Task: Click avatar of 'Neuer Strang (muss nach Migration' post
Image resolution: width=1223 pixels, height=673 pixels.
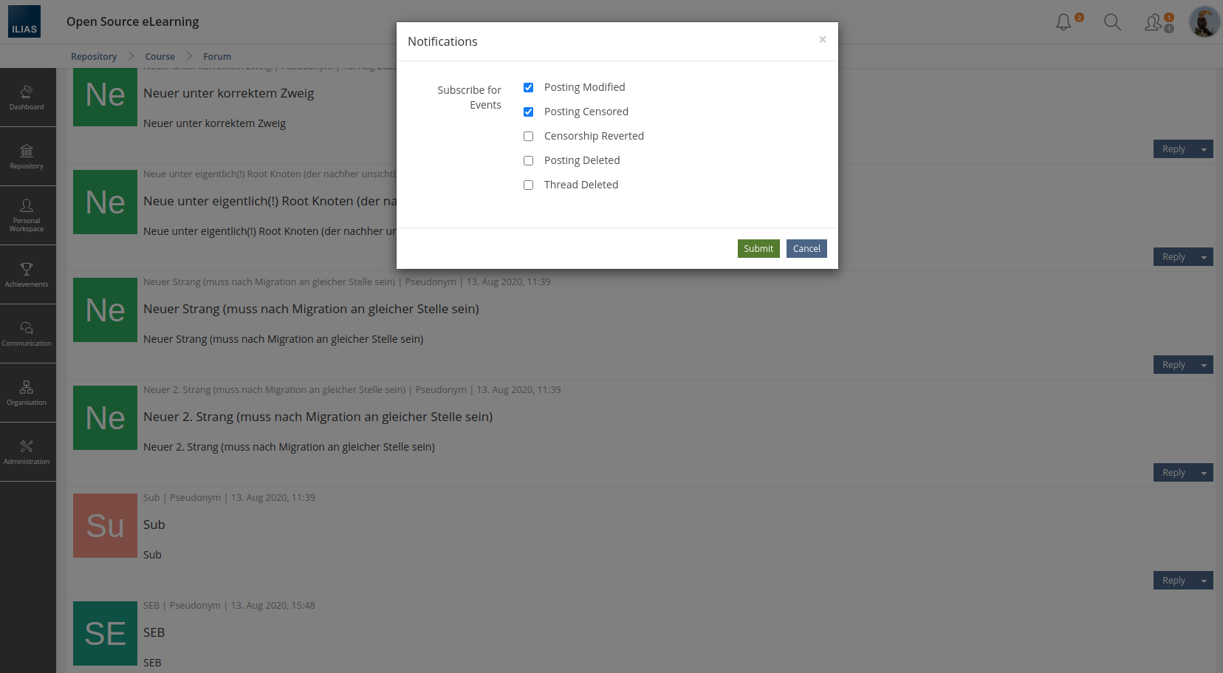Action: pos(105,310)
